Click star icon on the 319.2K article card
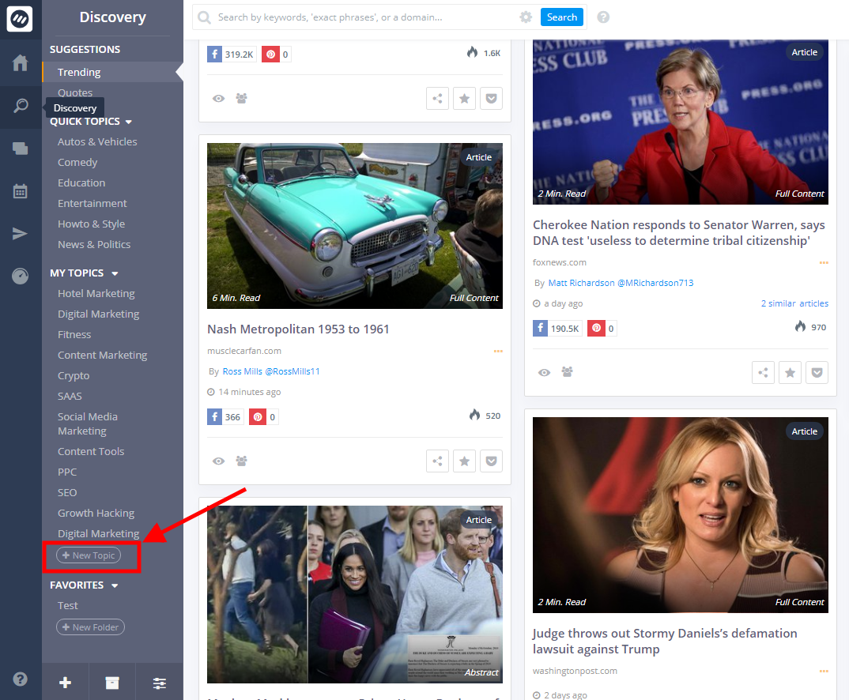 pos(465,99)
